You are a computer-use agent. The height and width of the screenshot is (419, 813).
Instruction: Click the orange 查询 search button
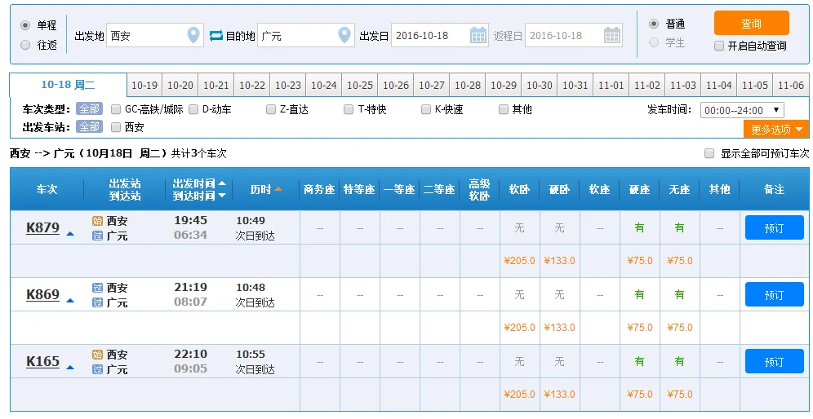pyautogui.click(x=751, y=24)
